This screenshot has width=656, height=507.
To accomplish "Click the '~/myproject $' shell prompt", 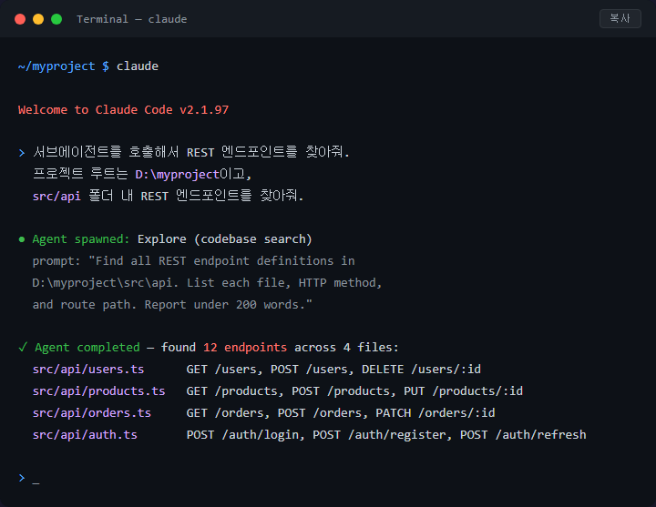I will (x=64, y=66).
